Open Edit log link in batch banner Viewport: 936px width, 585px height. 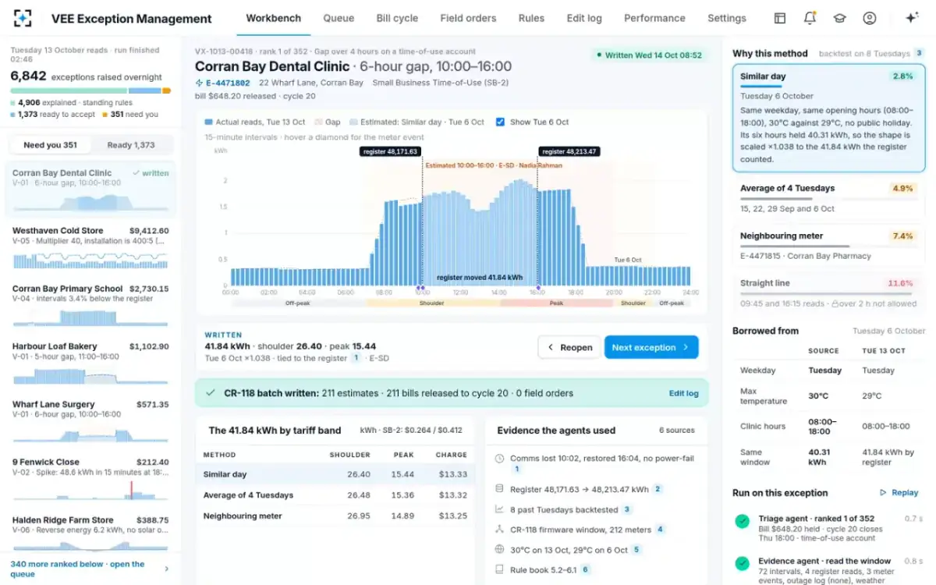pyautogui.click(x=683, y=393)
